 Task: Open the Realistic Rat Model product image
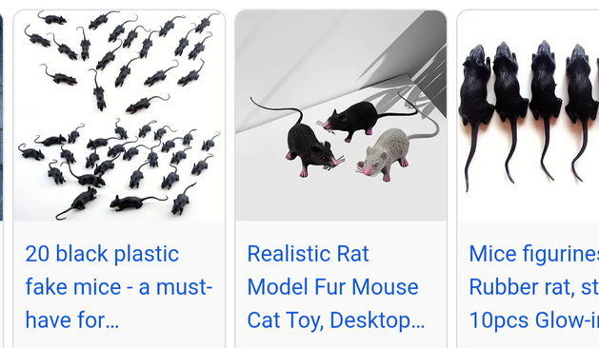tap(341, 116)
